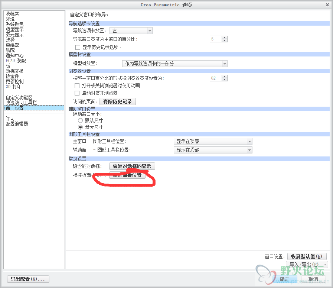333x288 pixels.
Task: Enable 启动时展开浏览器 checkbox
Action: [x=77, y=93]
